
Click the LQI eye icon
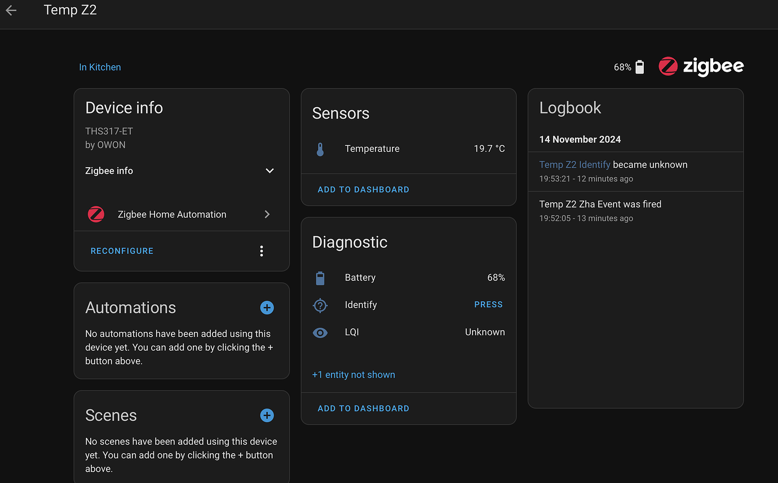[320, 332]
